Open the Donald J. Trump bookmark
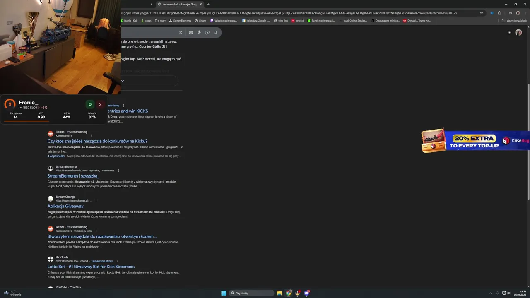The height and width of the screenshot is (298, 530). point(417,20)
